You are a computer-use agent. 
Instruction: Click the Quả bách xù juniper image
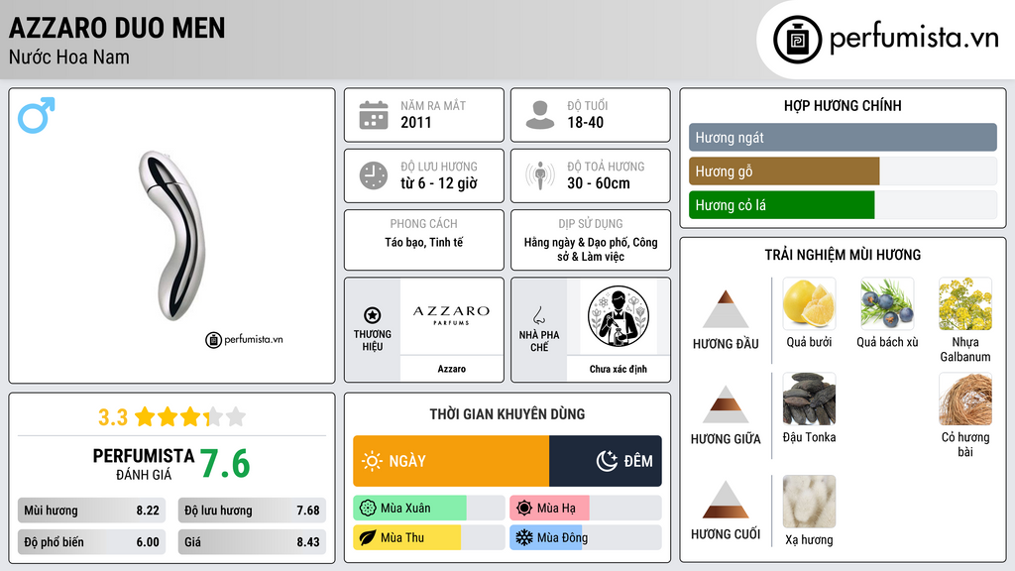pos(887,303)
